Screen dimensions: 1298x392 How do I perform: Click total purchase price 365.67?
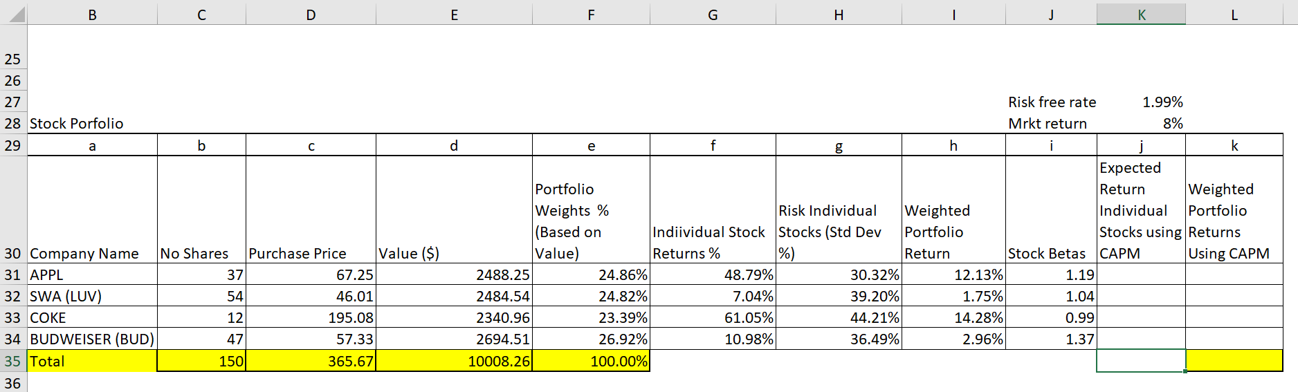click(x=311, y=361)
